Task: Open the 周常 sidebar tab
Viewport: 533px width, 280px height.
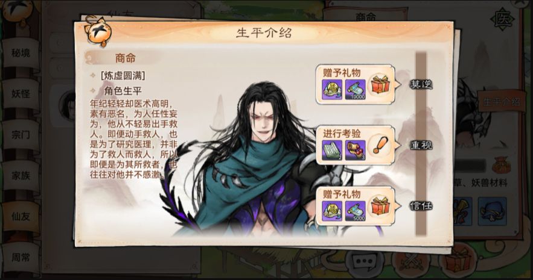Action: 21,258
